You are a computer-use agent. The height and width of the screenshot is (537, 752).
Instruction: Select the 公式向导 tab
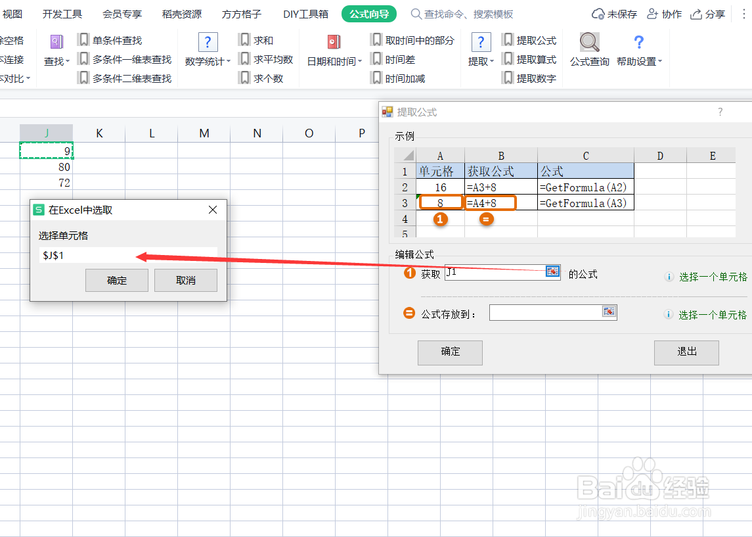click(369, 14)
